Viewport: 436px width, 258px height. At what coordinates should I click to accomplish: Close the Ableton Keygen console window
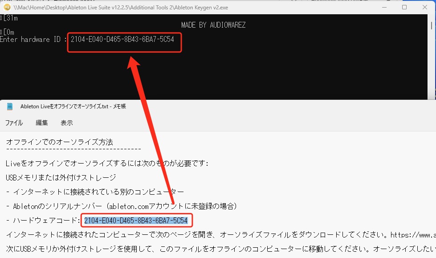(424, 7)
